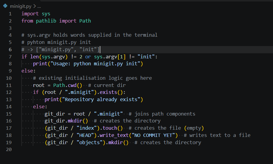
Task: Click the comment 'current dir'
Action: 110,85
